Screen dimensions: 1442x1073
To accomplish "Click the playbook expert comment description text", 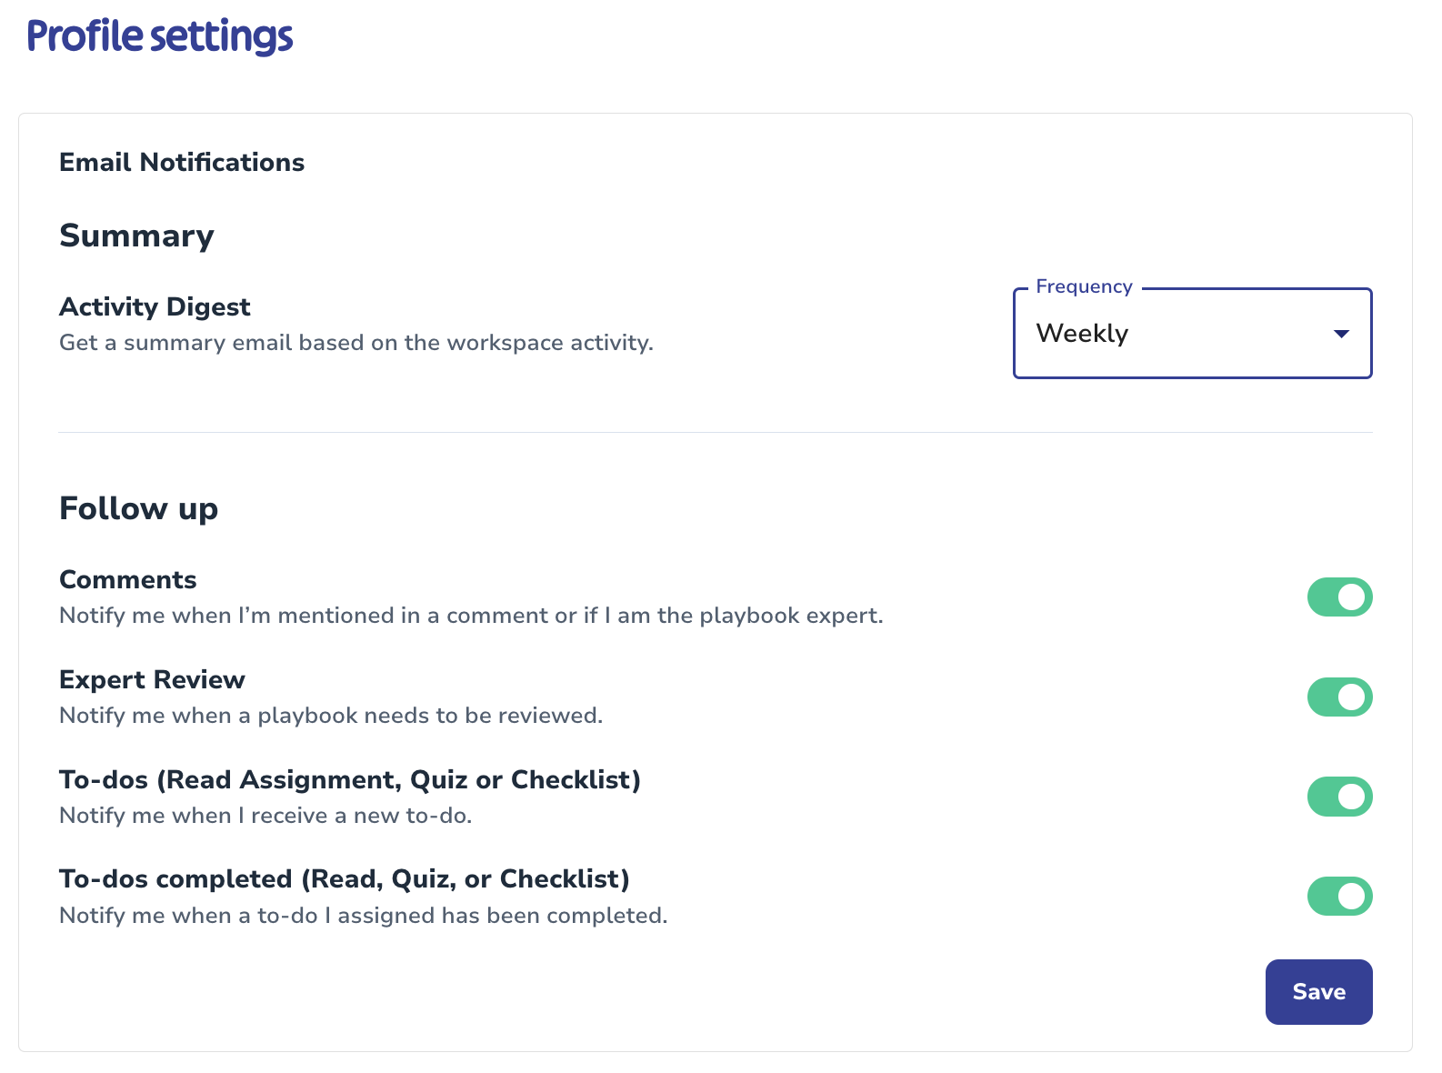I will pyautogui.click(x=471, y=616).
